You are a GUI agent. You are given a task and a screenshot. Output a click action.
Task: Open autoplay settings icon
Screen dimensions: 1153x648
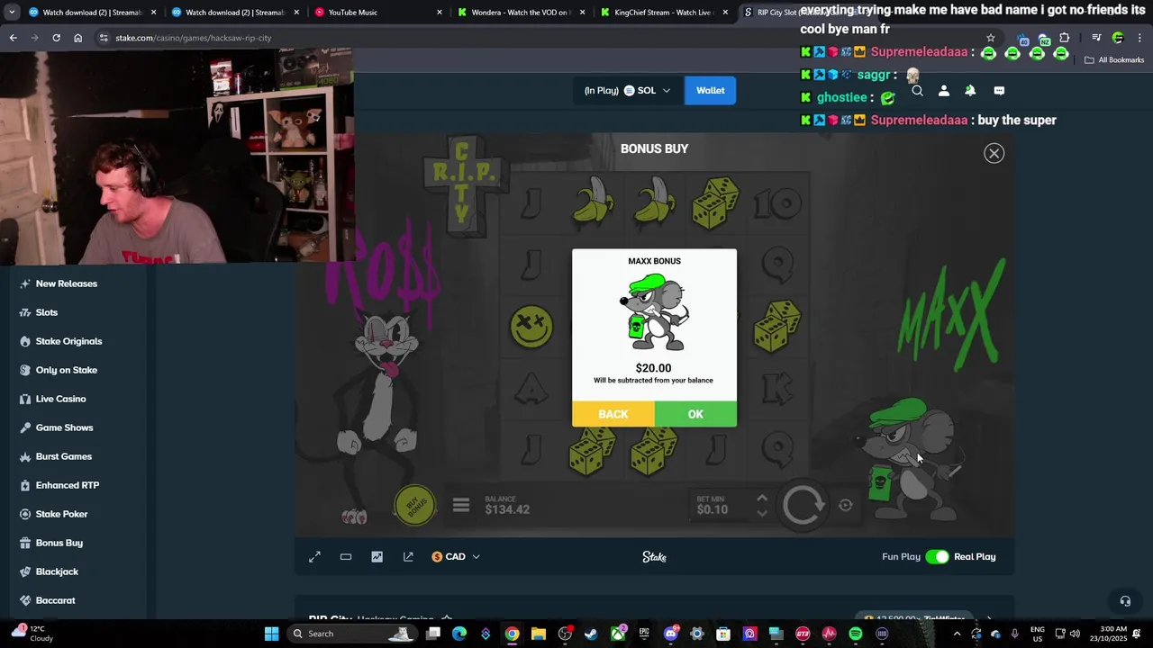[845, 505]
